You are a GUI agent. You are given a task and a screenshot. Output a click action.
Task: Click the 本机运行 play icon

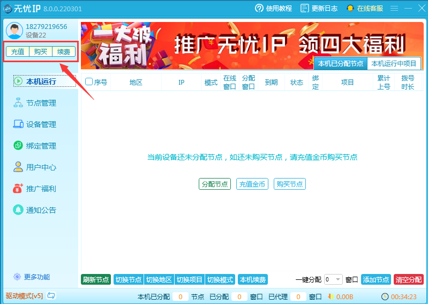point(18,81)
